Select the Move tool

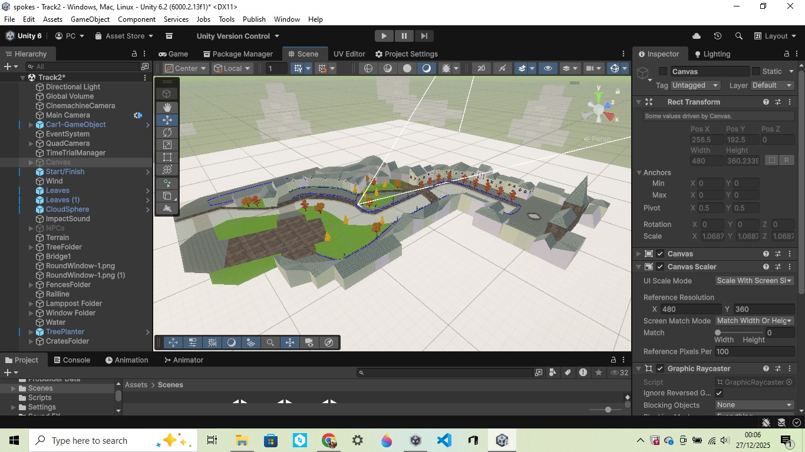(167, 119)
